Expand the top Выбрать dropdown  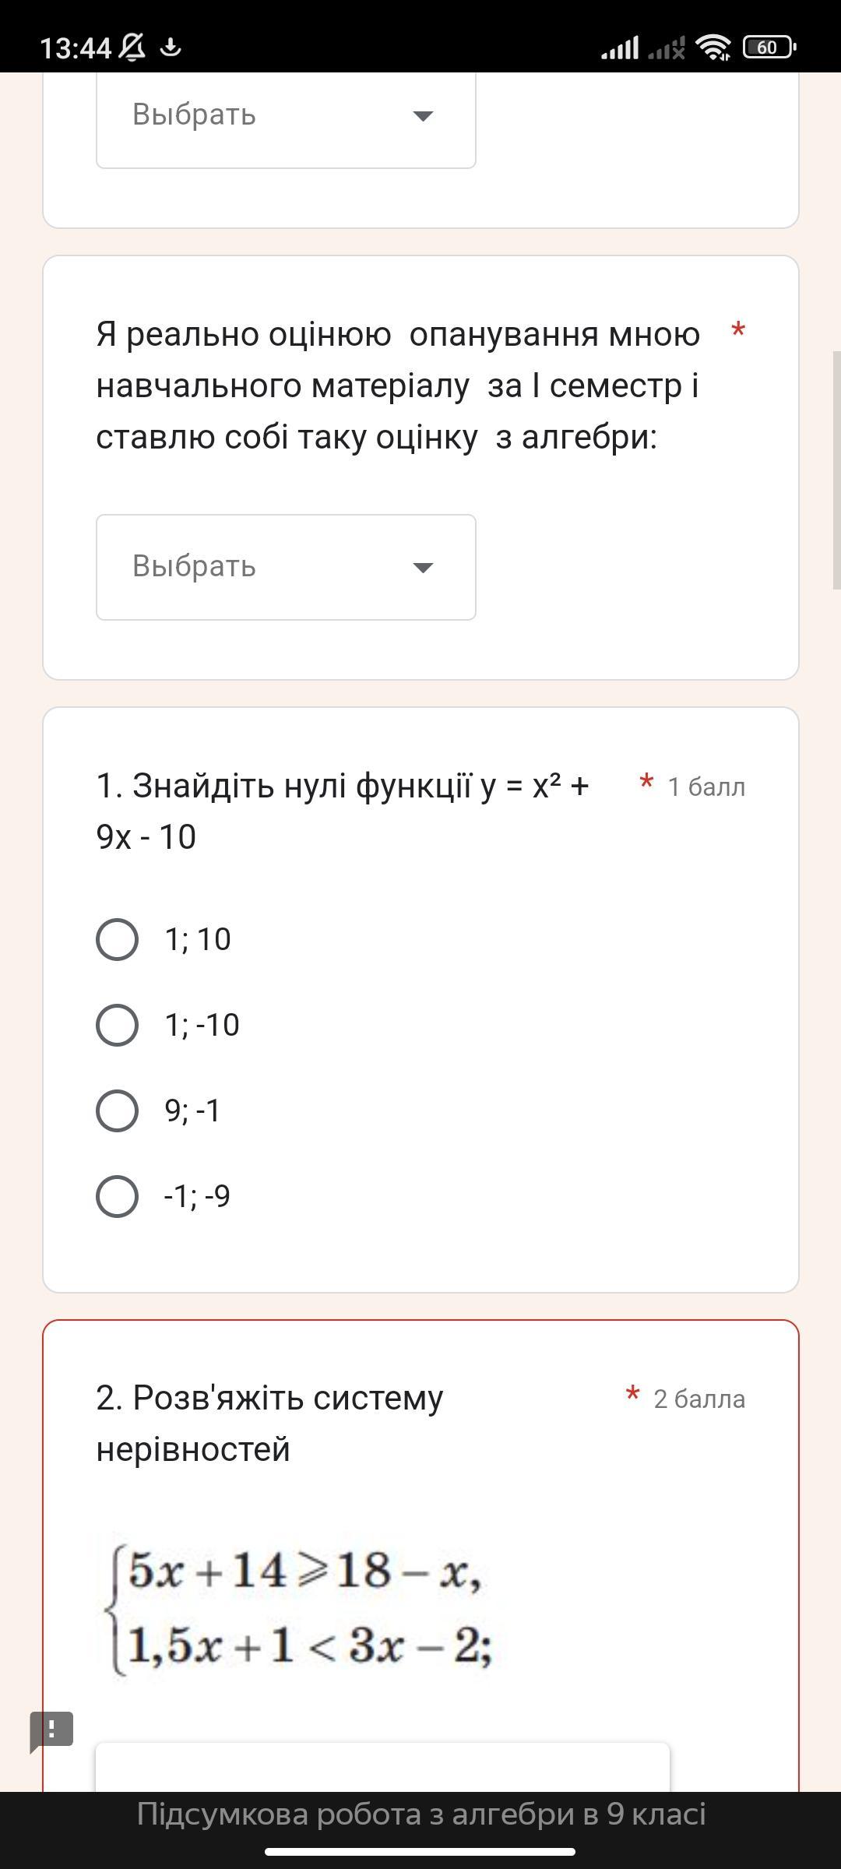pos(286,115)
